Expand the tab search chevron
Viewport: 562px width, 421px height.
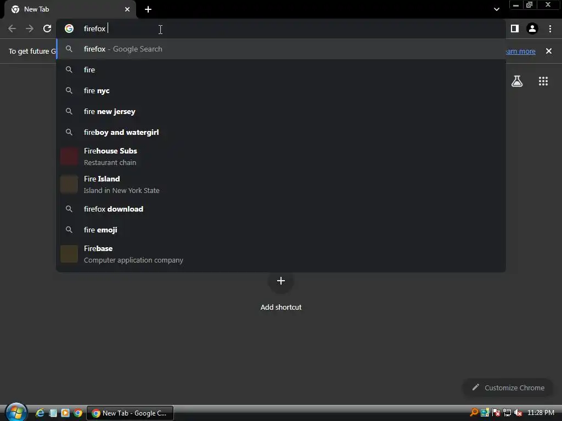496,9
